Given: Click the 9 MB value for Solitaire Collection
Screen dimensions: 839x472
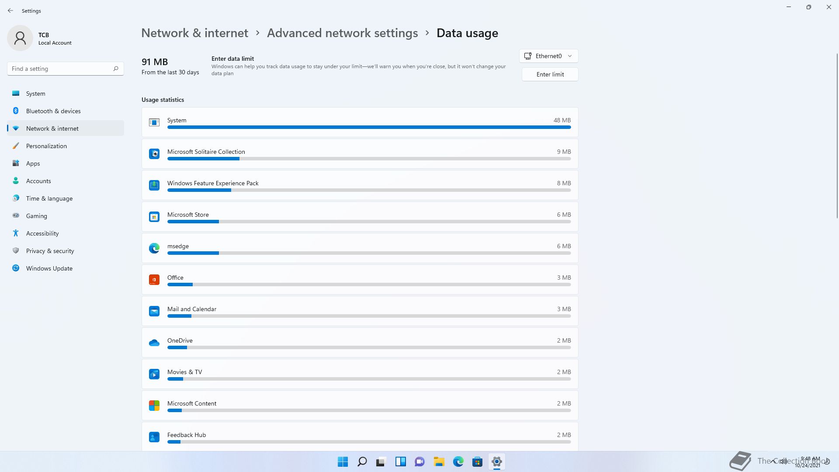Looking at the screenshot, I should coord(564,152).
